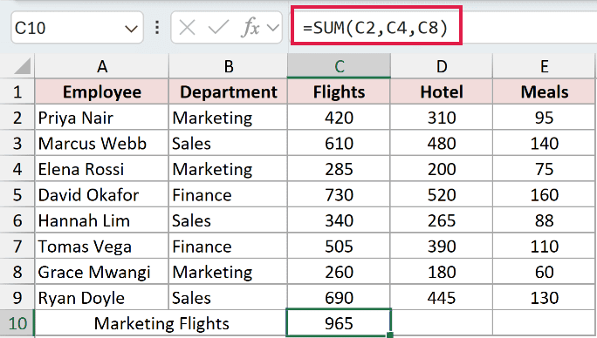
Task: Click the Enter checkmark icon in formula bar
Action: coord(218,28)
